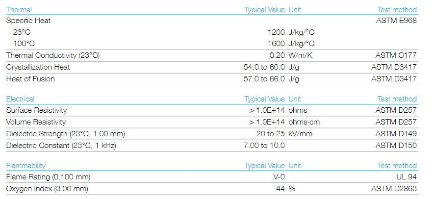Click the Electrical section heading

[20, 99]
